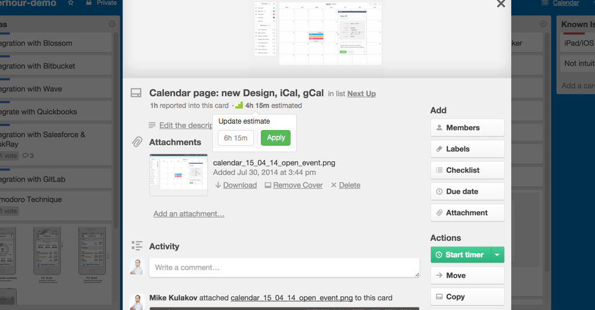Open the calendar_15_04_14_open_event.png thumbnail
The image size is (595, 310).
178,175
